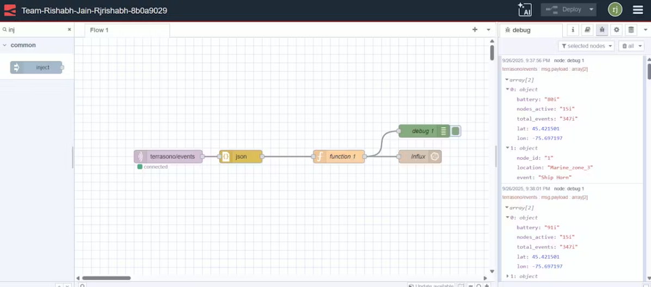Collapse the first array[2] in debug output
This screenshot has height=287, width=651.
tap(507, 80)
